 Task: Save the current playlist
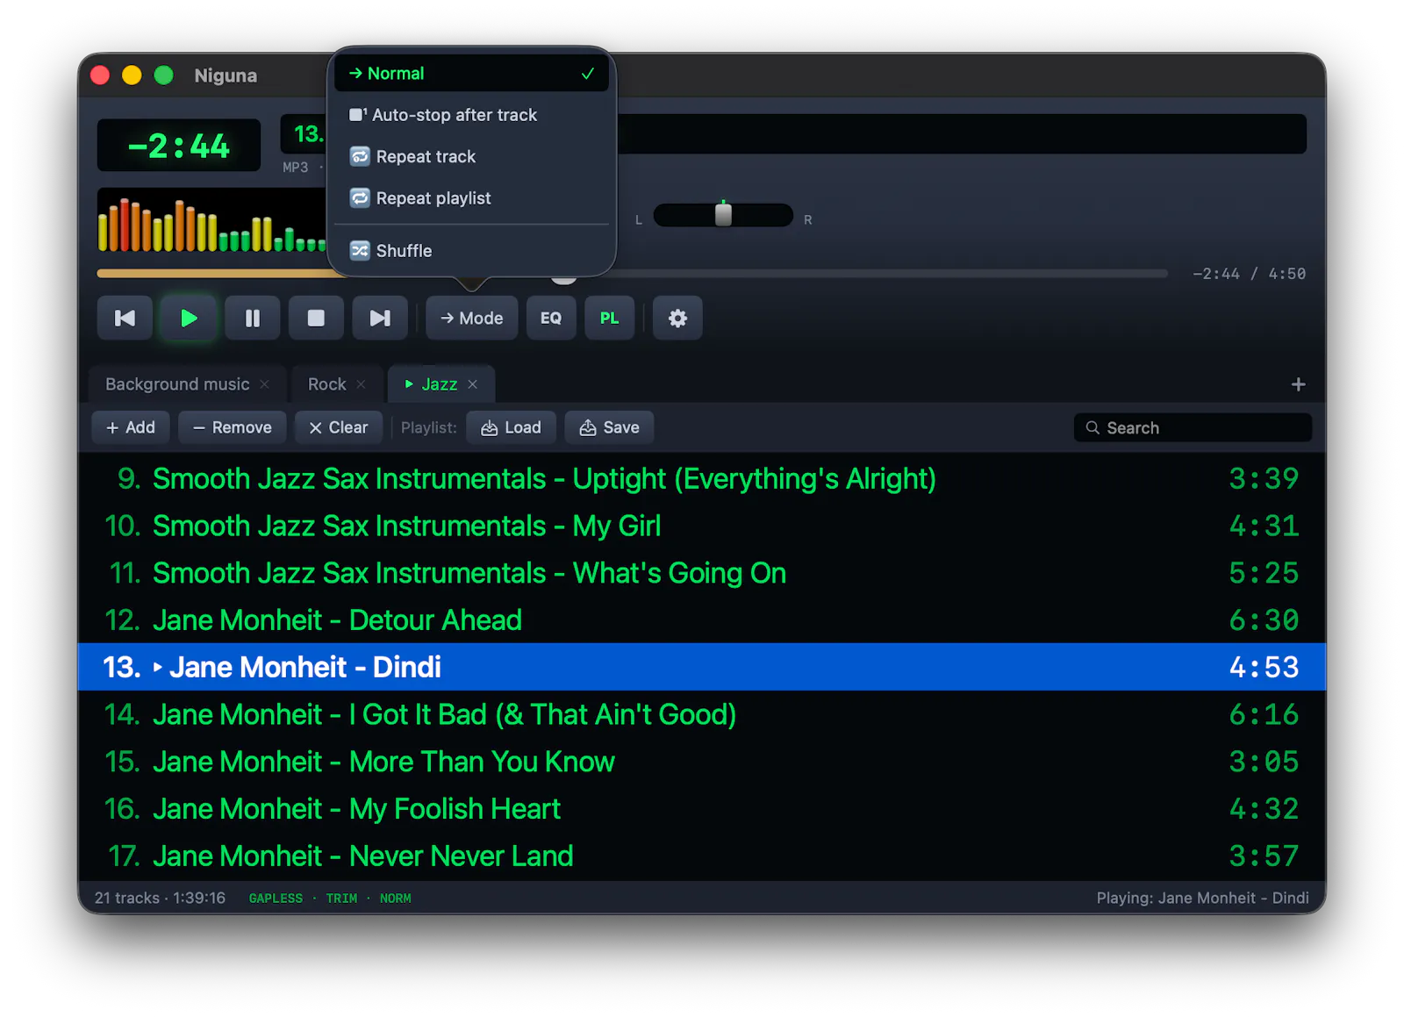point(609,427)
